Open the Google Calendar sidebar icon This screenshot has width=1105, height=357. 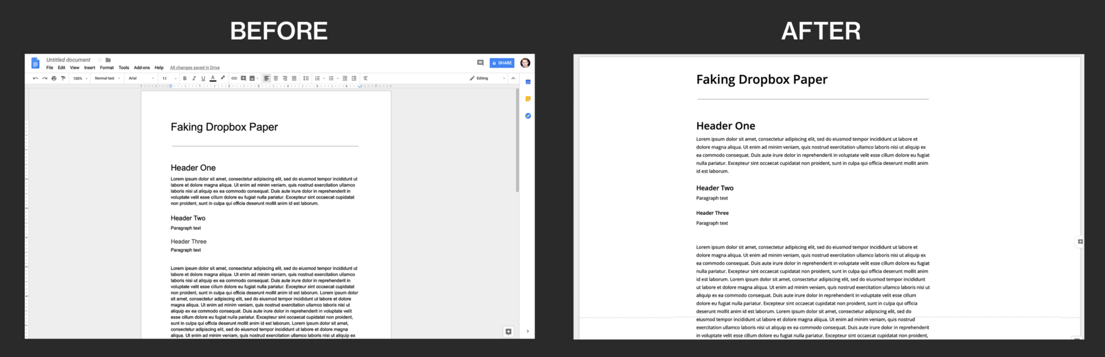[x=528, y=82]
